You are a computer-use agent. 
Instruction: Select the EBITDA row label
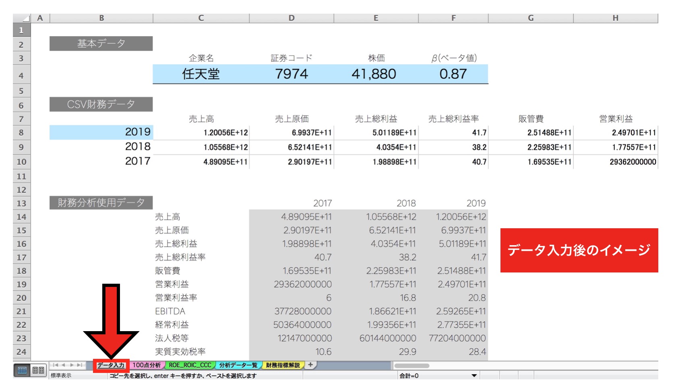(170, 311)
